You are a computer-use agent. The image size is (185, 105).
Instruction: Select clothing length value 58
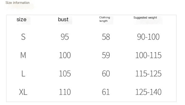pos(106,37)
